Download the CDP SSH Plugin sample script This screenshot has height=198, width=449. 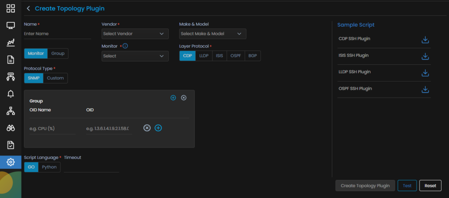424,40
